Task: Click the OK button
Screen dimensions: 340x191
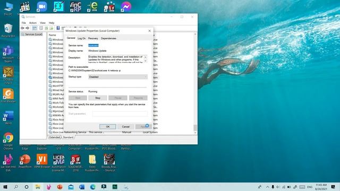Action: click(108, 127)
